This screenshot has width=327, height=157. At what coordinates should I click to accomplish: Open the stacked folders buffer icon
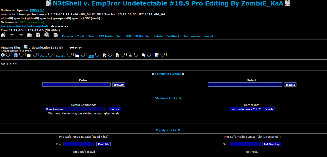[x=56, y=35]
